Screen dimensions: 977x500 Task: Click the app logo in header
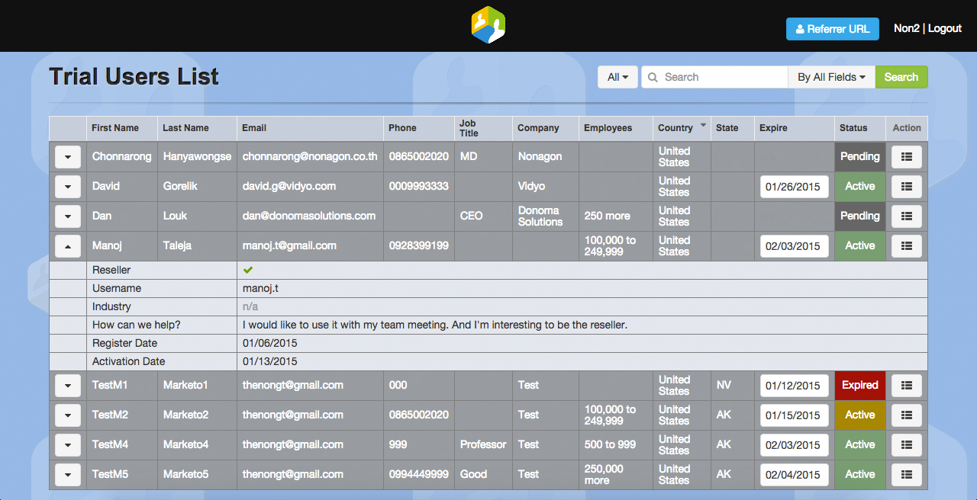(x=488, y=25)
